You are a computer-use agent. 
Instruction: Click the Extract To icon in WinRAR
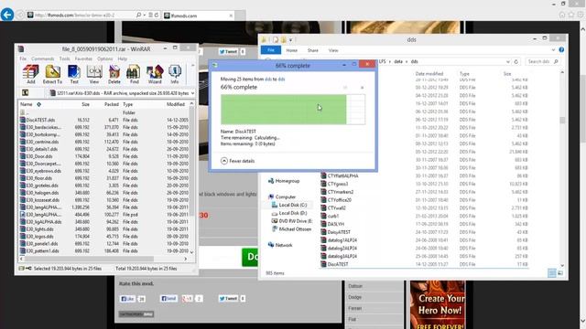click(53, 74)
